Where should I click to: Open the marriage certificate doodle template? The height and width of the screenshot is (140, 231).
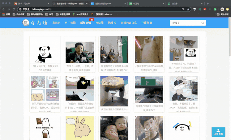pyautogui.click(x=45, y=128)
